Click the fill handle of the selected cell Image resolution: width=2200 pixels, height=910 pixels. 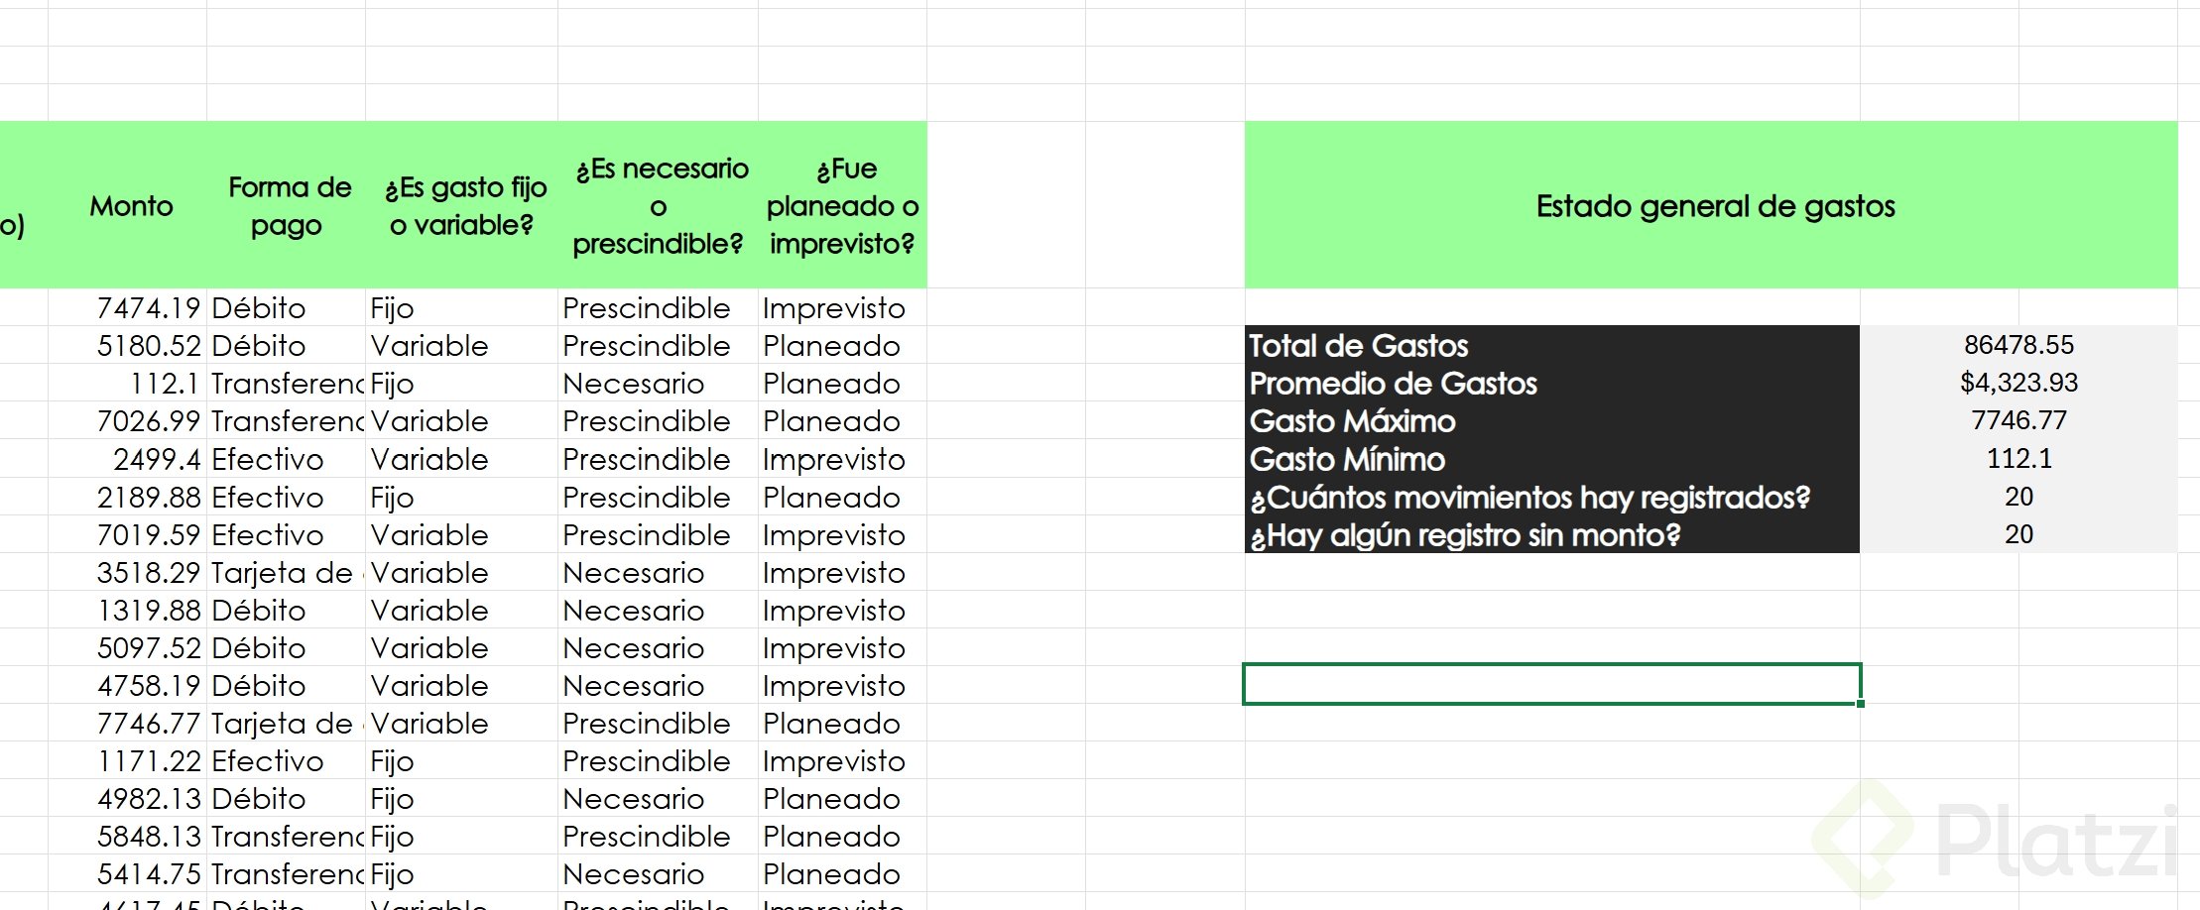pos(1861,704)
